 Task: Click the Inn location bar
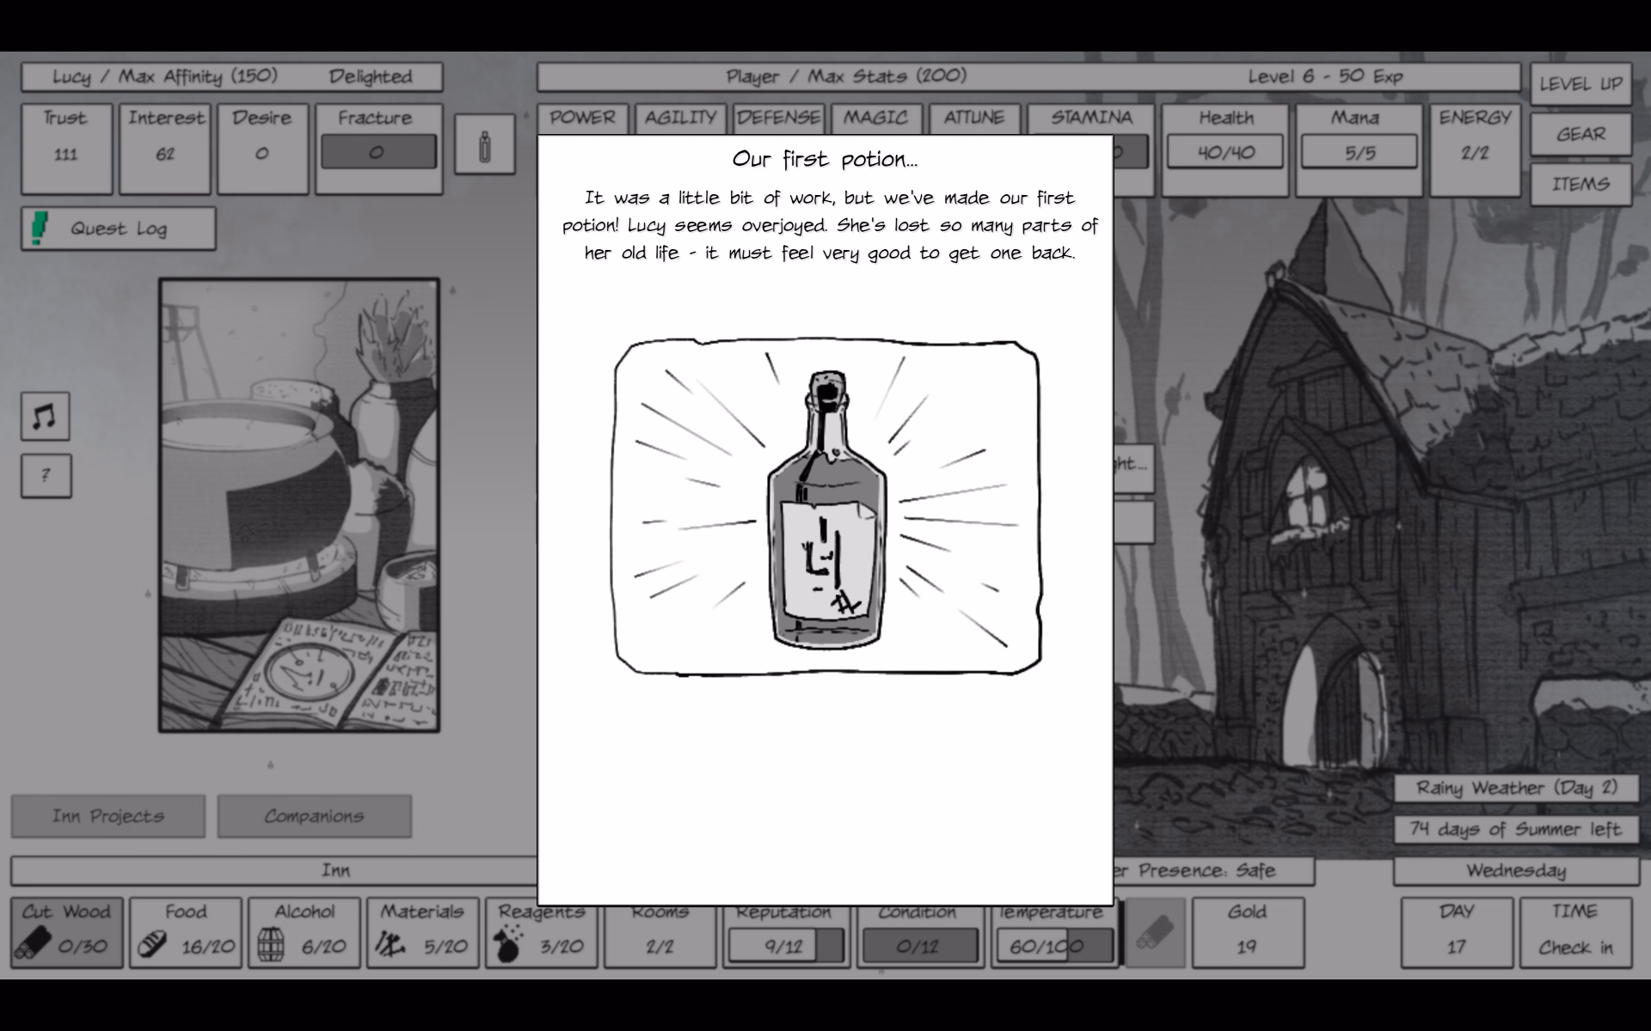click(x=274, y=870)
